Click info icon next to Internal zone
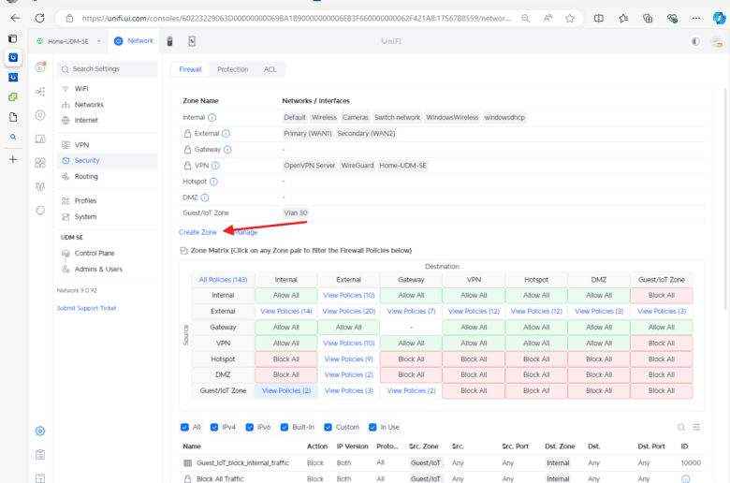The height and width of the screenshot is (483, 730). [x=212, y=117]
